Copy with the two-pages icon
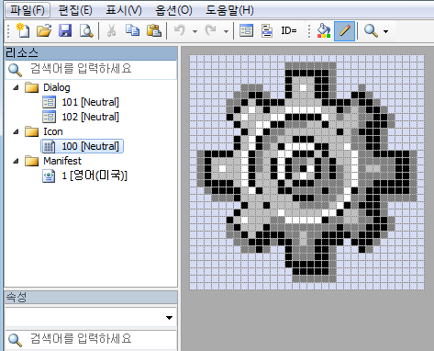The height and width of the screenshot is (351, 434). (x=132, y=30)
